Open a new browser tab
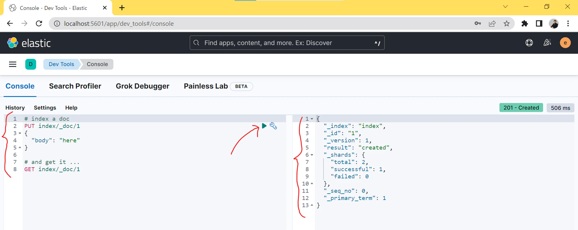 (122, 8)
